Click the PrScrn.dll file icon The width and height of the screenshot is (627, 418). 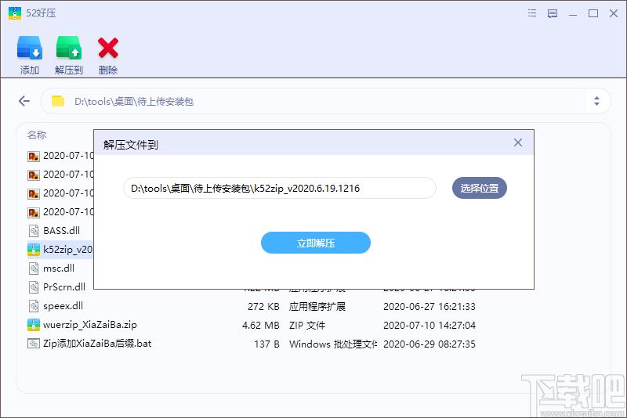pos(34,287)
